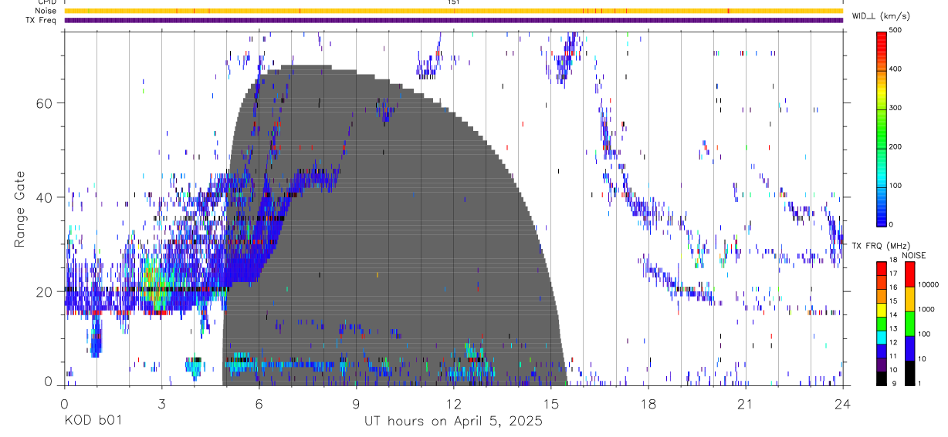This screenshot has width=948, height=437.
Task: Click the 15 tick on UT hours axis
Action: pyautogui.click(x=550, y=404)
